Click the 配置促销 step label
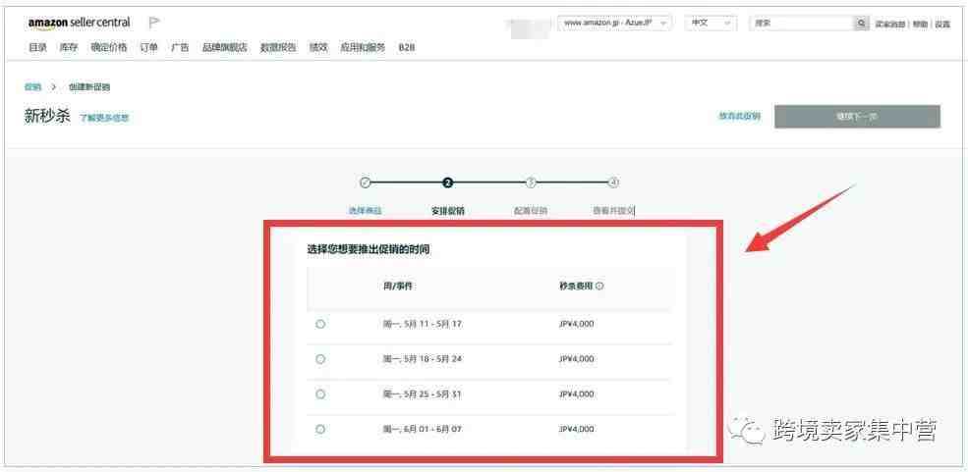This screenshot has width=968, height=472. 531,211
